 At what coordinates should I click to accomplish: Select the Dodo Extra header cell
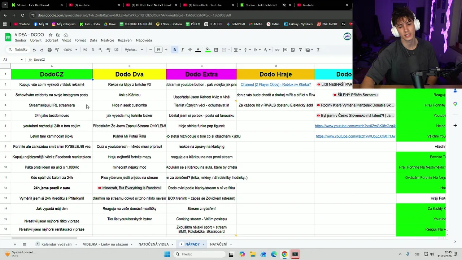(x=201, y=74)
